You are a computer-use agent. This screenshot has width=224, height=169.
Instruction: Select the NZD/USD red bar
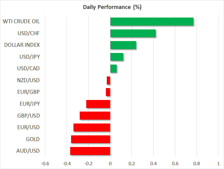click(x=109, y=80)
